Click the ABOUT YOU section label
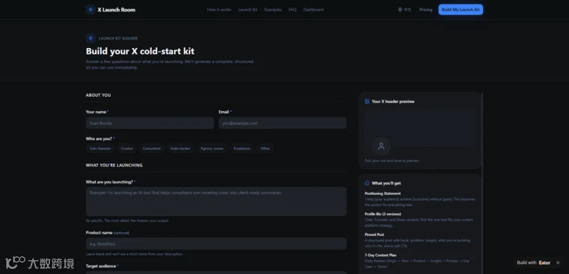 click(99, 95)
